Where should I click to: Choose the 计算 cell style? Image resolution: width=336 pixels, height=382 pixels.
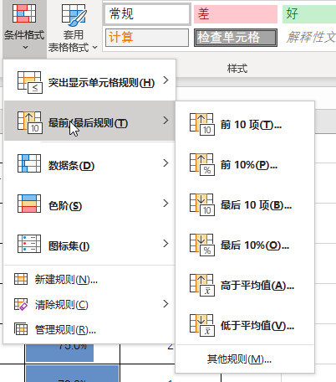pos(147,38)
